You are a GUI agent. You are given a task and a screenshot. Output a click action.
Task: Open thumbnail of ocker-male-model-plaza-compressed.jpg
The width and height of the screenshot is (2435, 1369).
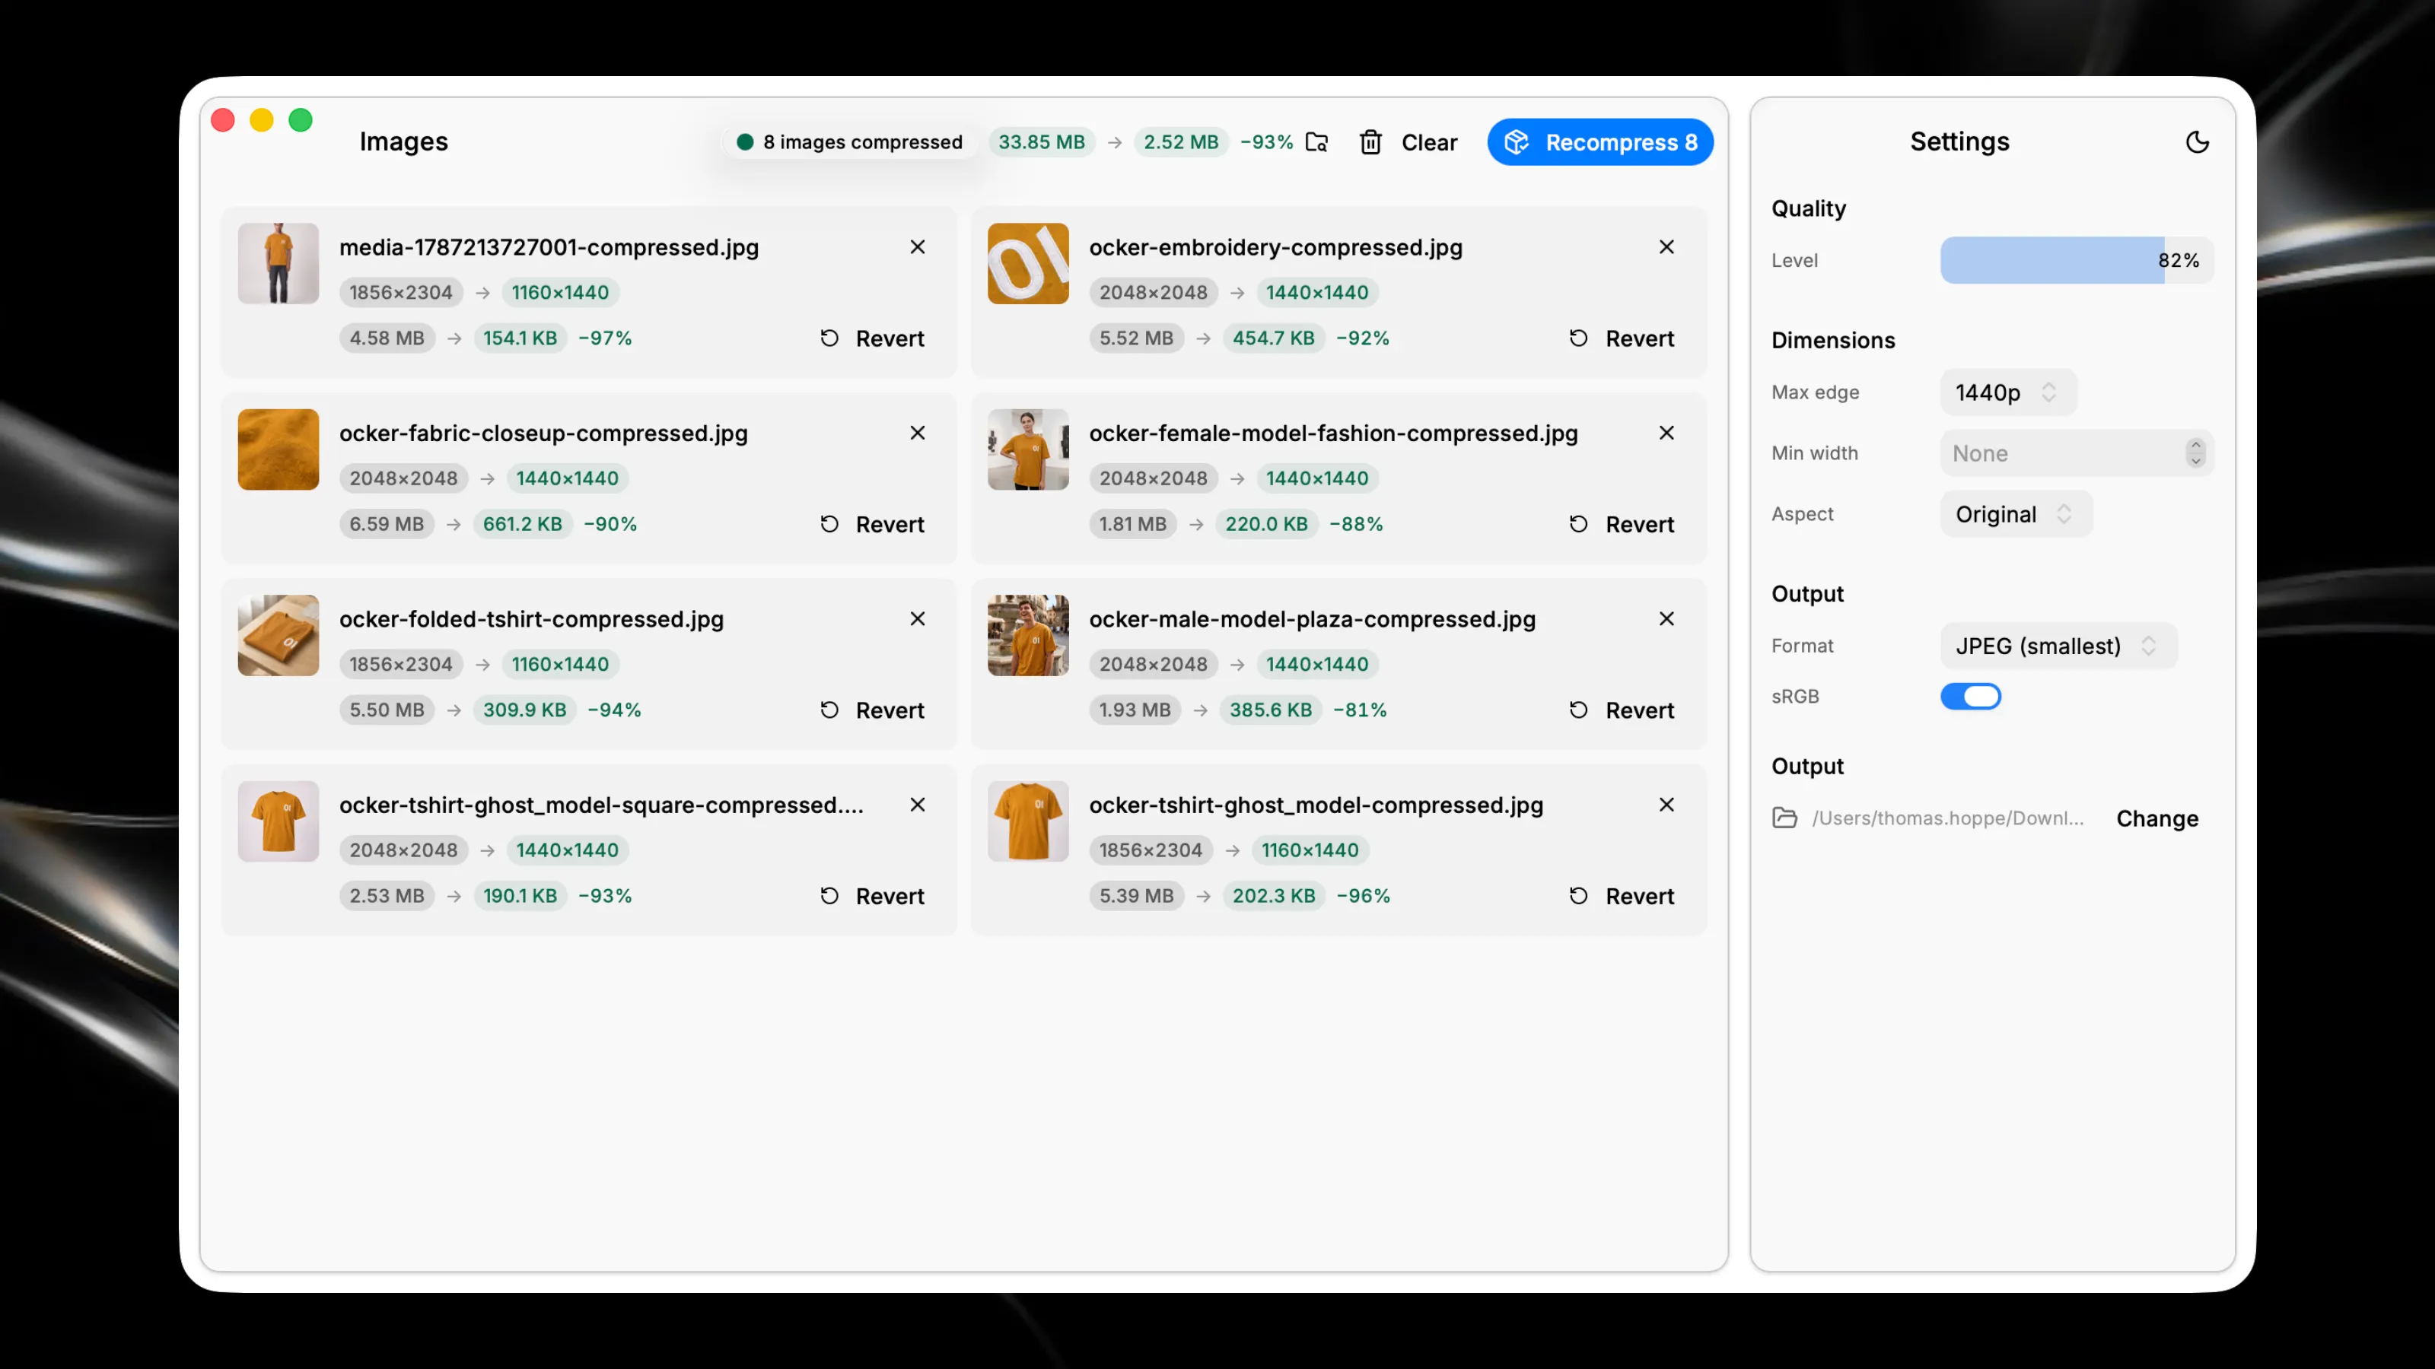coord(1027,636)
